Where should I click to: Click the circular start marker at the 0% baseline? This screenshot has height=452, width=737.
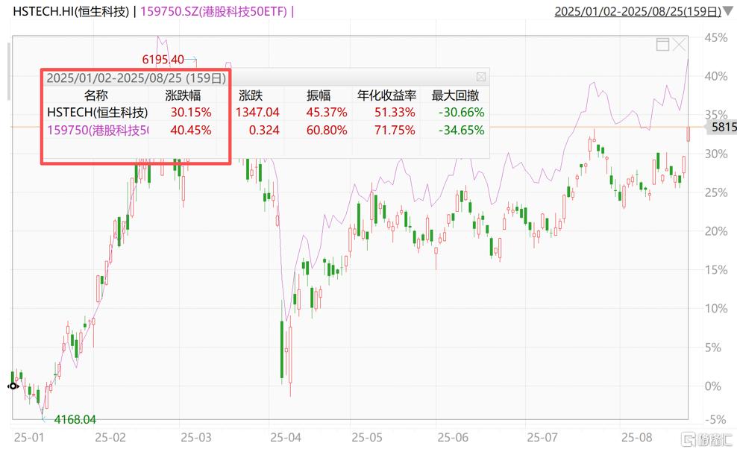pyautogui.click(x=13, y=386)
